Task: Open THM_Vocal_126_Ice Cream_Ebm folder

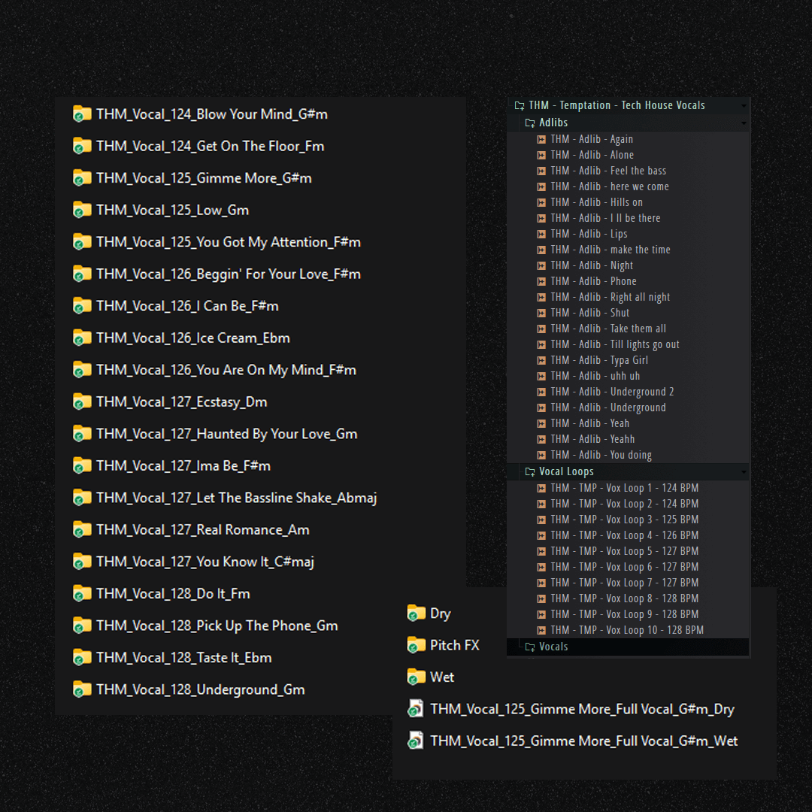Action: [192, 338]
